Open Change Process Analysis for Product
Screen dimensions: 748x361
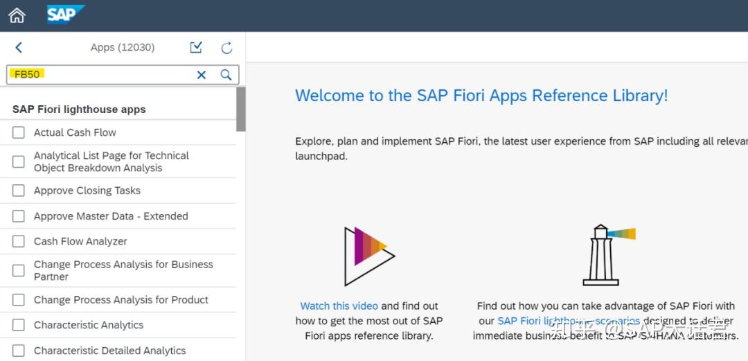(121, 300)
